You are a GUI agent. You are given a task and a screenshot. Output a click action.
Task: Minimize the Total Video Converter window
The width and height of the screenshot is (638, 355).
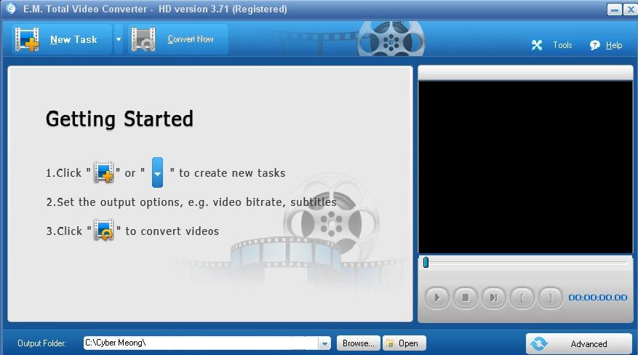[x=615, y=9]
